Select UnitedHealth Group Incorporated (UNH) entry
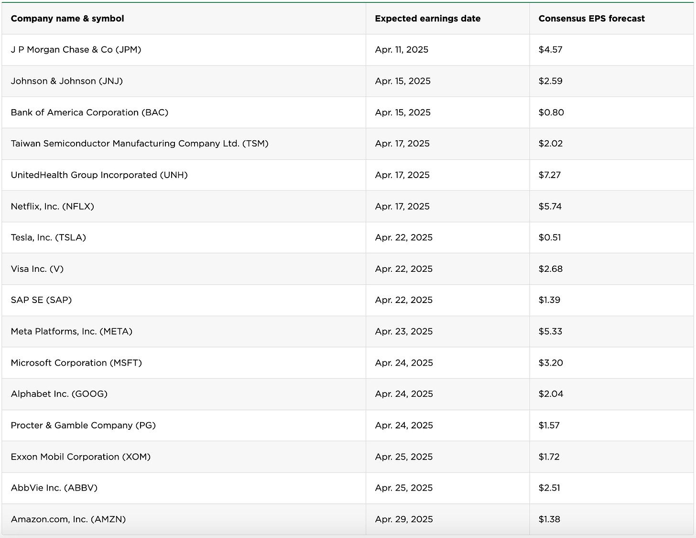This screenshot has height=538, width=696. [x=99, y=175]
